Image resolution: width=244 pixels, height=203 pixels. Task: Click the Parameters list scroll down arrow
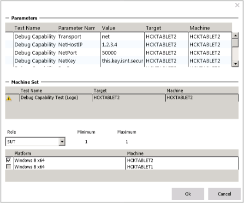pos(235,64)
